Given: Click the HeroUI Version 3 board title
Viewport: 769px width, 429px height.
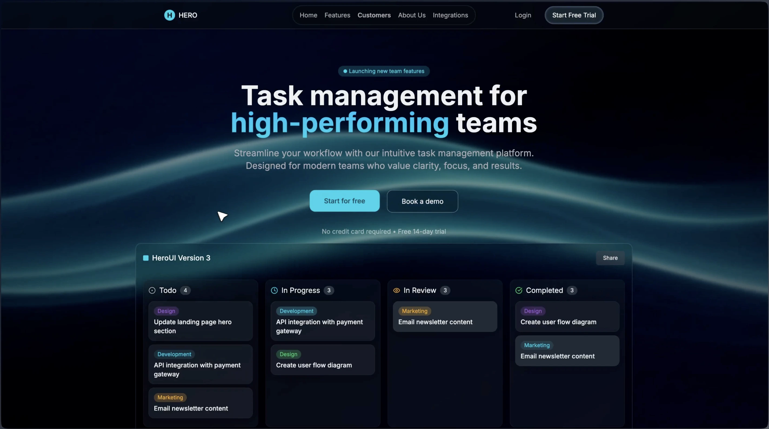Looking at the screenshot, I should [181, 258].
